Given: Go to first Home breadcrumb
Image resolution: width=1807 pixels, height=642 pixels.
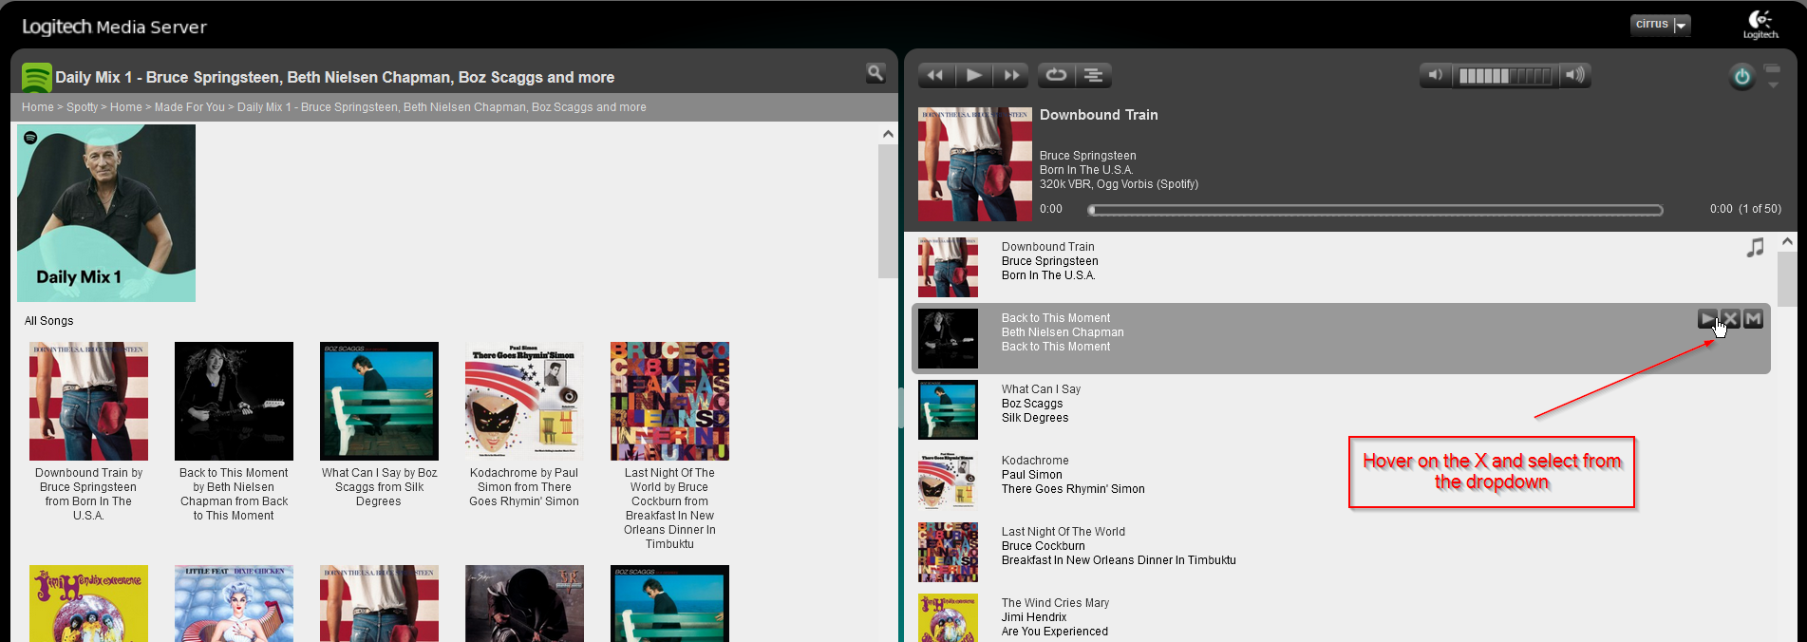Looking at the screenshot, I should pyautogui.click(x=38, y=107).
